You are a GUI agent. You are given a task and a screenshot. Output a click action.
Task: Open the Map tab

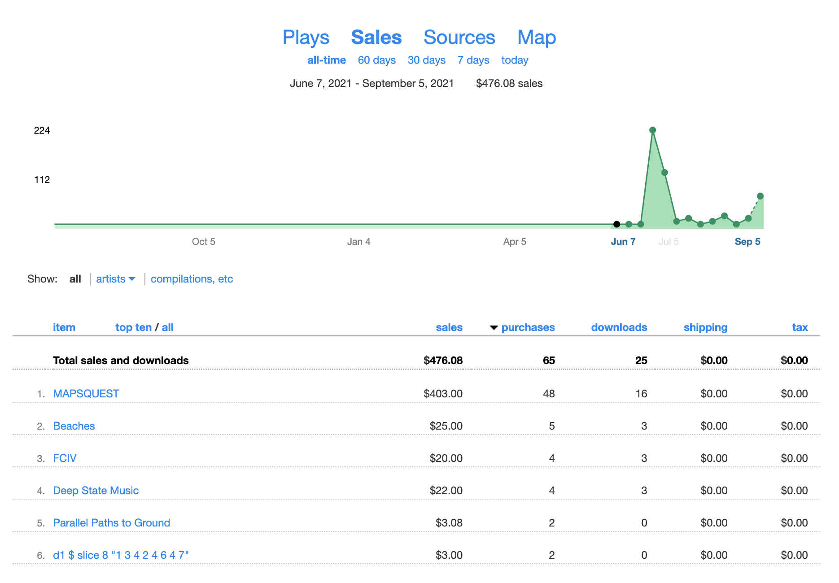[x=536, y=38]
